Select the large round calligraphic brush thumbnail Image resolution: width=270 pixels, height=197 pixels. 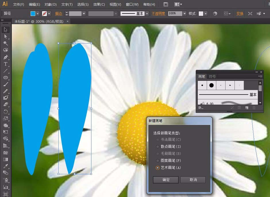click(211, 85)
